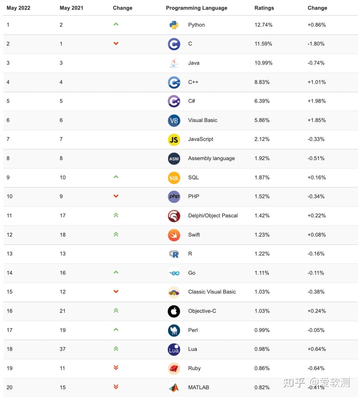The width and height of the screenshot is (359, 397).
Task: Click the MATLAB logo icon
Action: pos(174,388)
